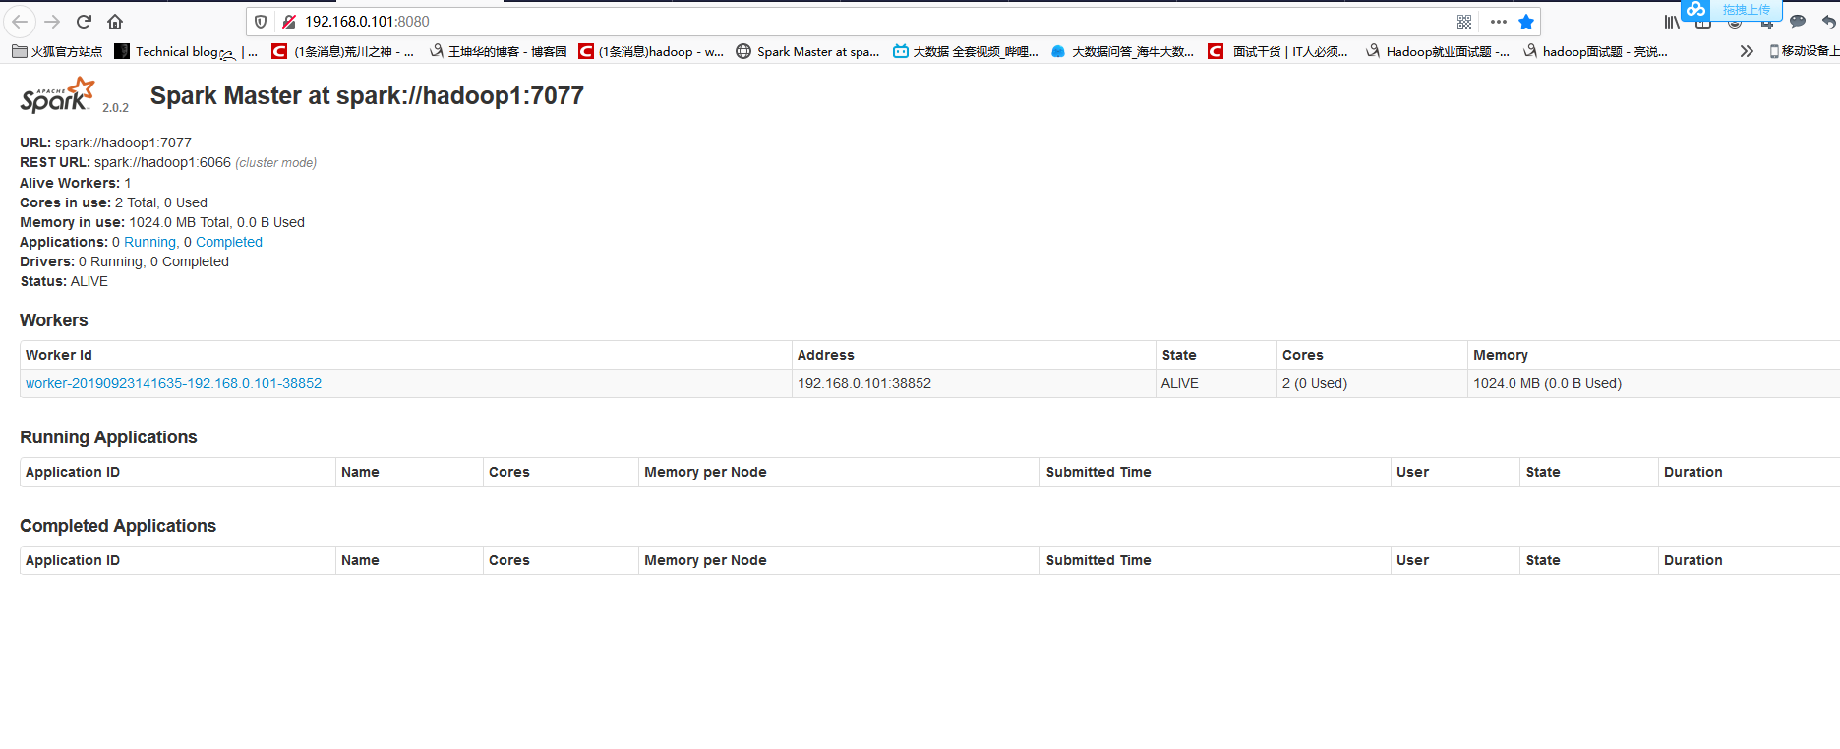Click the Spark version 2.0.2 label

pyautogui.click(x=115, y=108)
